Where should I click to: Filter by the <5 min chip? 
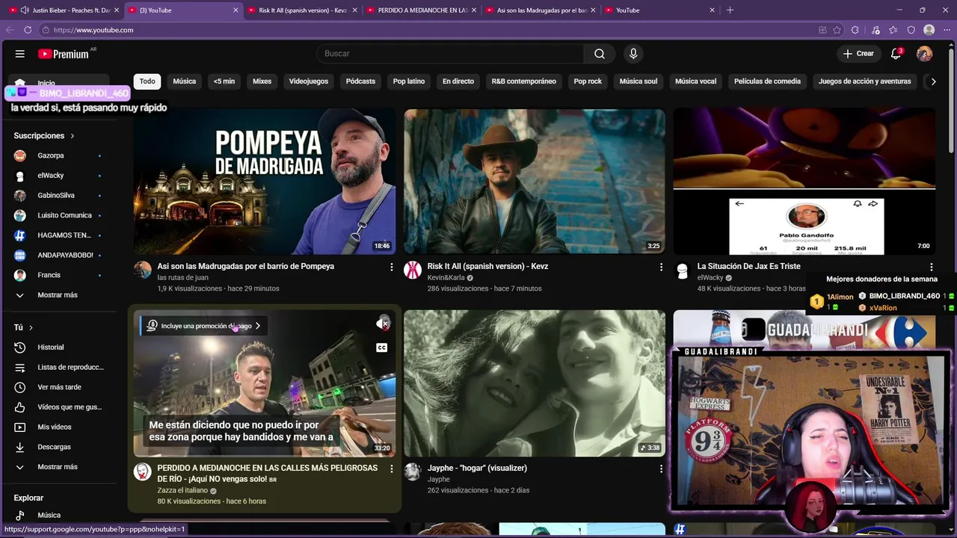[224, 81]
